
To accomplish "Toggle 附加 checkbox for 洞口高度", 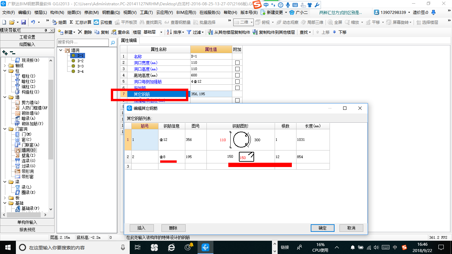I will [x=237, y=69].
